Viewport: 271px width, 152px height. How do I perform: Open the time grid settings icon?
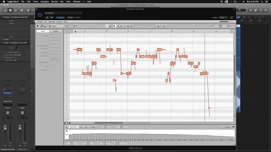click(220, 26)
